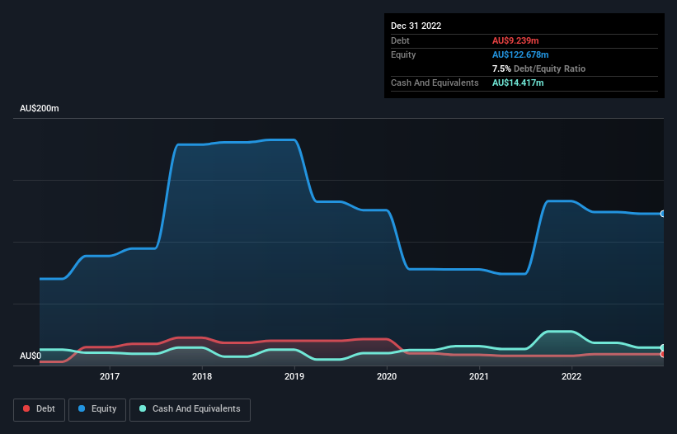Click the blue Equity legend dot
This screenshot has width=677, height=434.
pyautogui.click(x=82, y=408)
